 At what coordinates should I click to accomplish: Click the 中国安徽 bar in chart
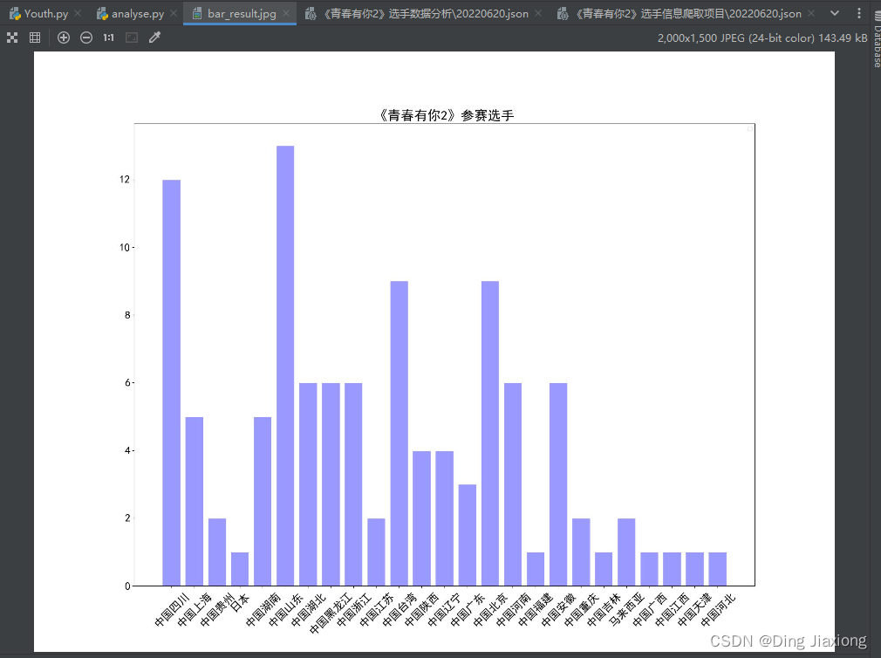tap(558, 484)
